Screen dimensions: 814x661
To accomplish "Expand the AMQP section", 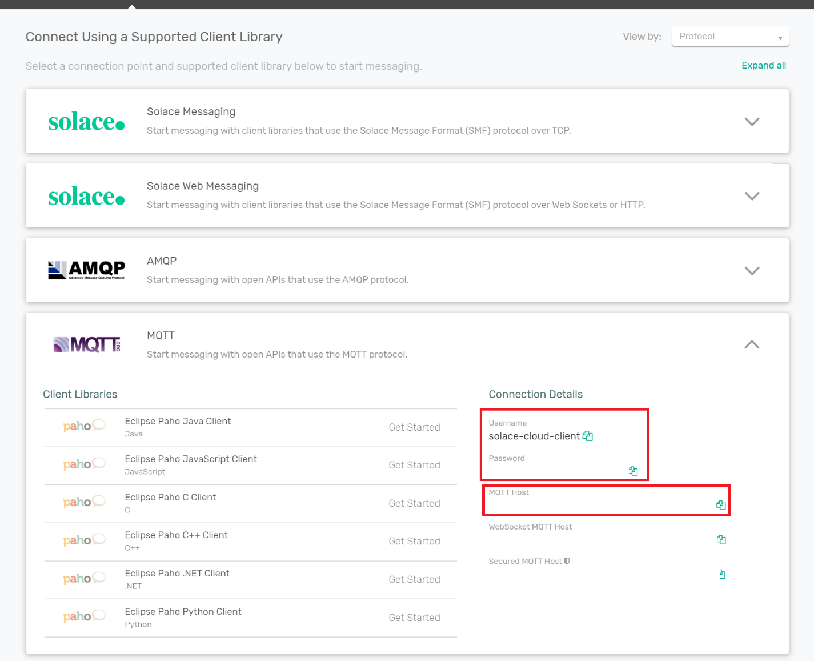I will (x=752, y=271).
